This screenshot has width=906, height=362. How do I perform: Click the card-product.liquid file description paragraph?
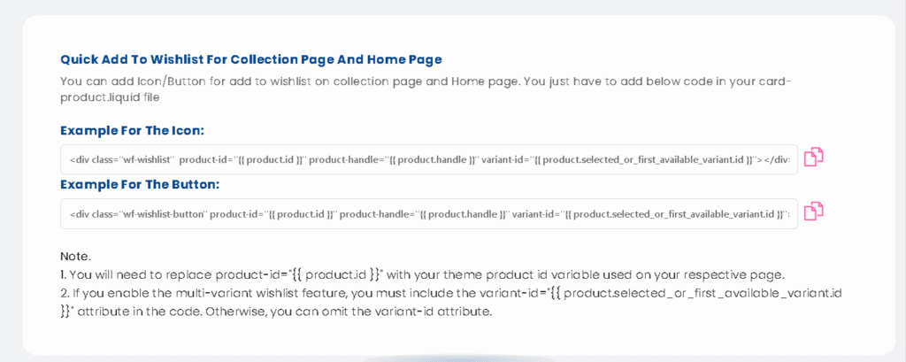[425, 89]
